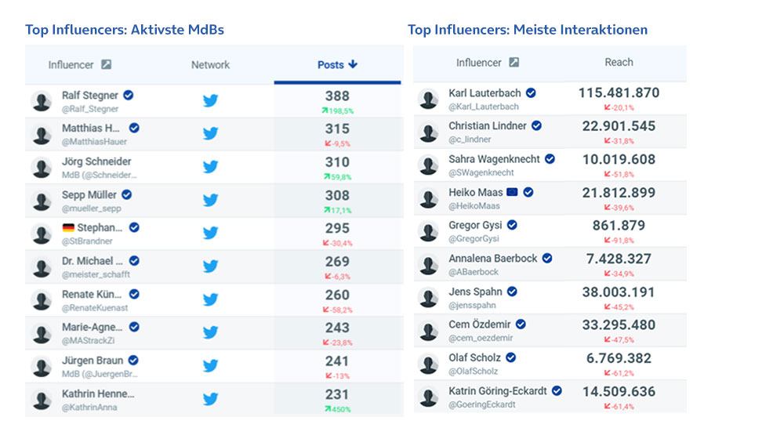Click edit icon next to right Influencer header
This screenshot has height=435, width=773.
[514, 63]
